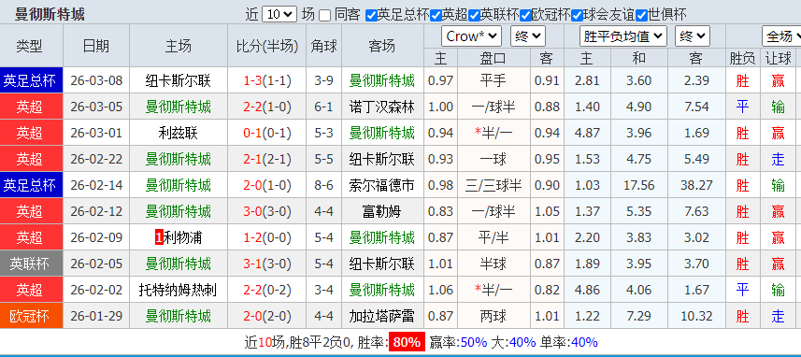Click the away odds 10.32
This screenshot has height=357, width=801.
pyautogui.click(x=695, y=316)
